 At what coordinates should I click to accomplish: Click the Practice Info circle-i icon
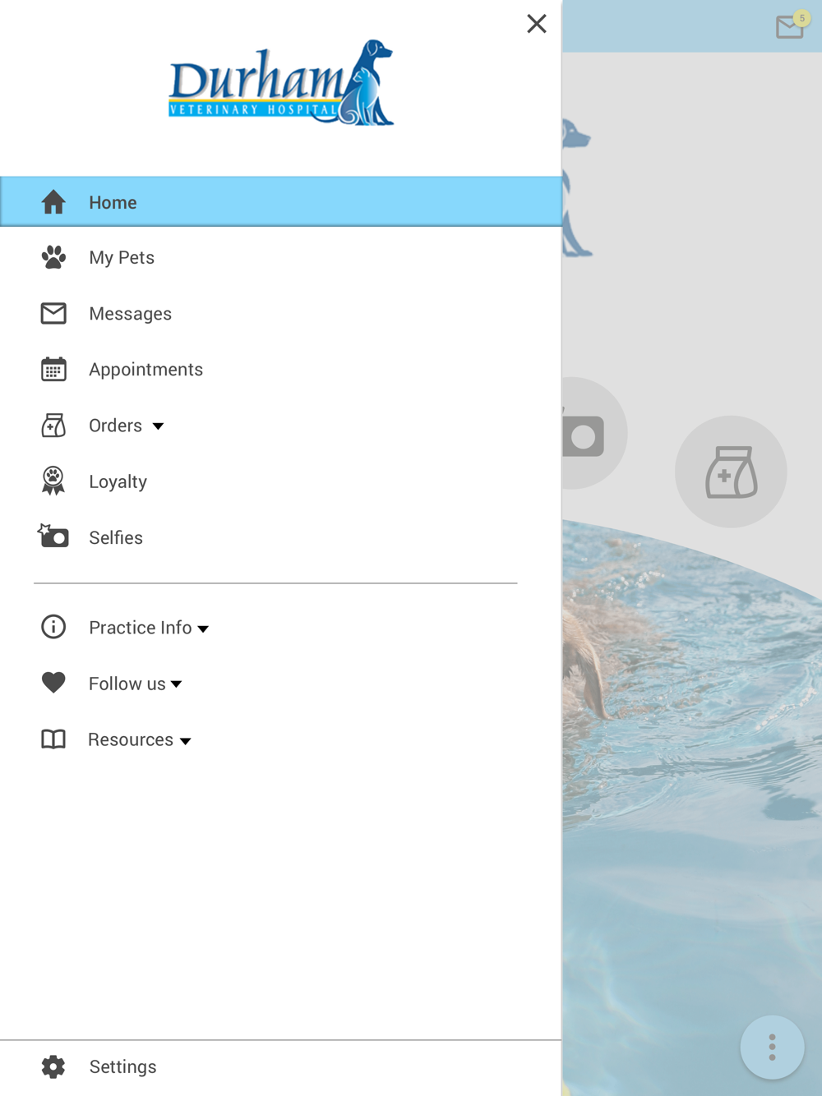53,627
